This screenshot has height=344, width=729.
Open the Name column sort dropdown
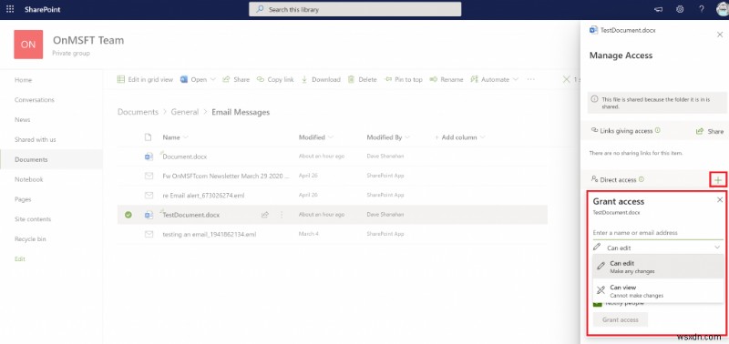coord(175,137)
